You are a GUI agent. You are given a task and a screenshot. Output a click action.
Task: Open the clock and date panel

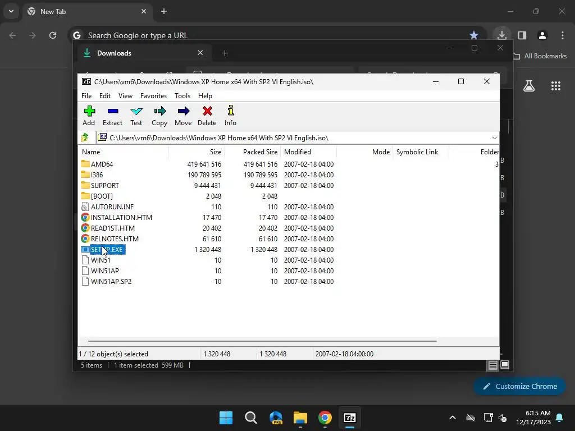[x=533, y=418]
